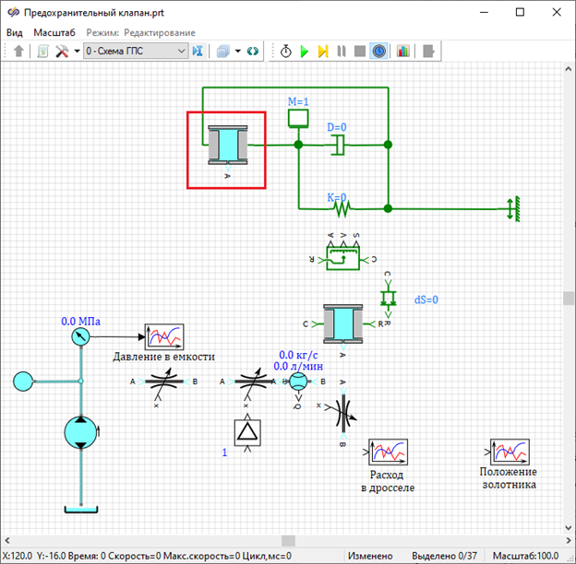Viewport: 576px width, 564px height.
Task: Click the up arrow toolbar icon
Action: coord(19,52)
